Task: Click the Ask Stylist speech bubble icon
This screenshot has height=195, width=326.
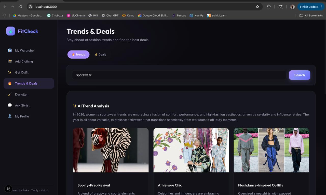Action: coord(10,105)
